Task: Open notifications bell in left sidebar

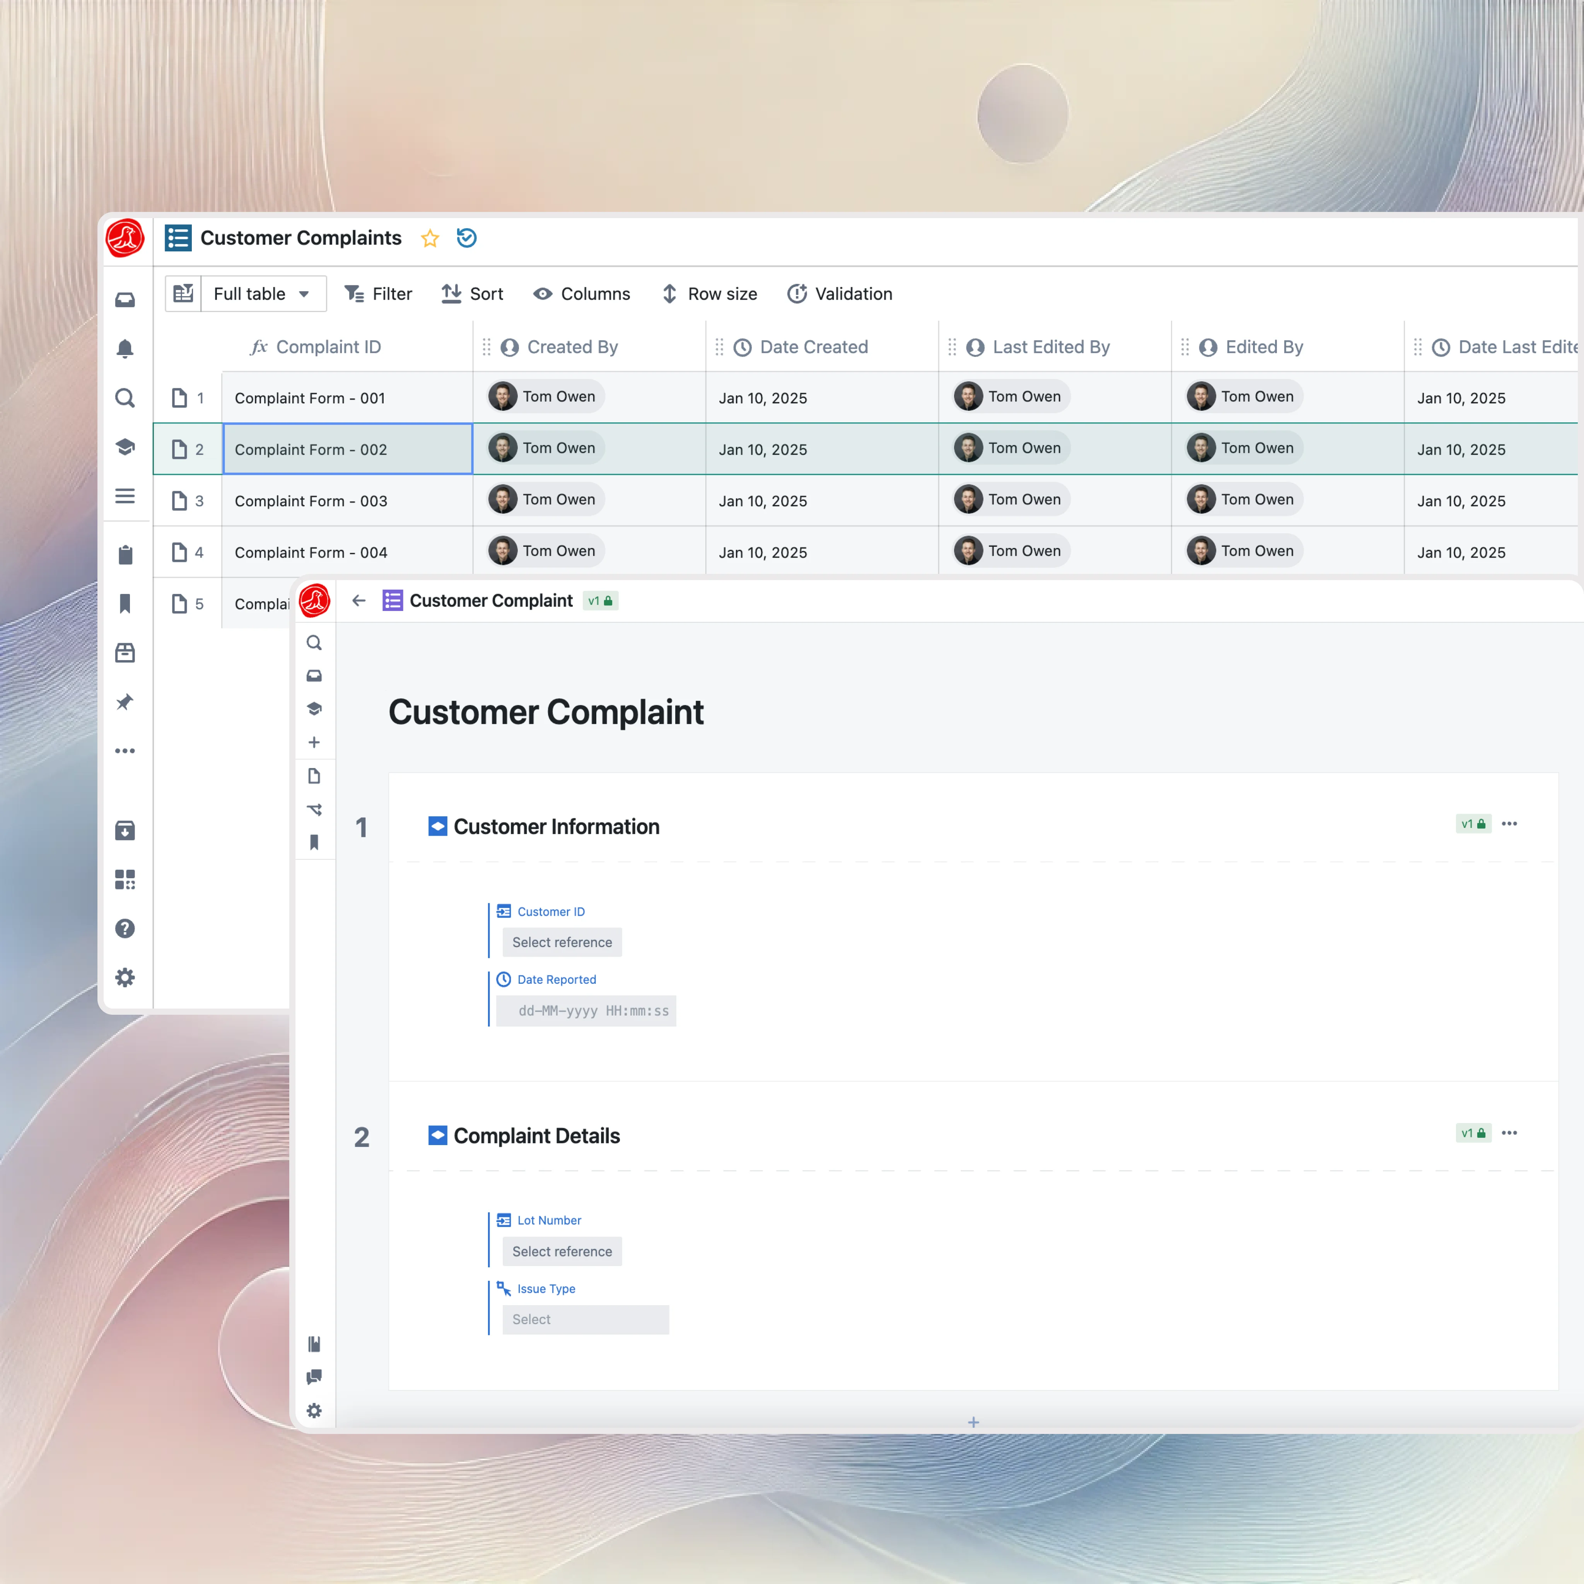Action: (x=125, y=349)
